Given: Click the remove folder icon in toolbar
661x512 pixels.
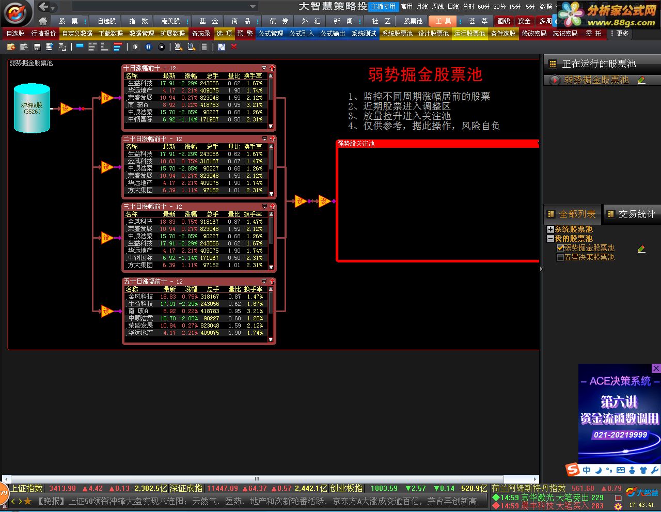Looking at the screenshot, I should coord(24,47).
